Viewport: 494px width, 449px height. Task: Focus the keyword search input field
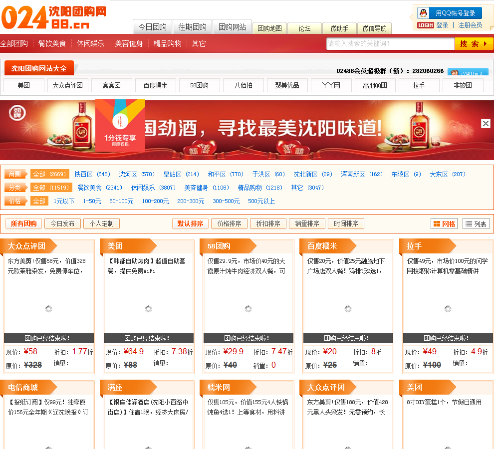pyautogui.click(x=390, y=43)
